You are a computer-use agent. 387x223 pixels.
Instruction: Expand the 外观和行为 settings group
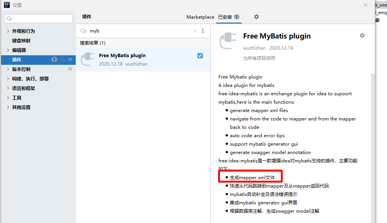pyautogui.click(x=8, y=31)
